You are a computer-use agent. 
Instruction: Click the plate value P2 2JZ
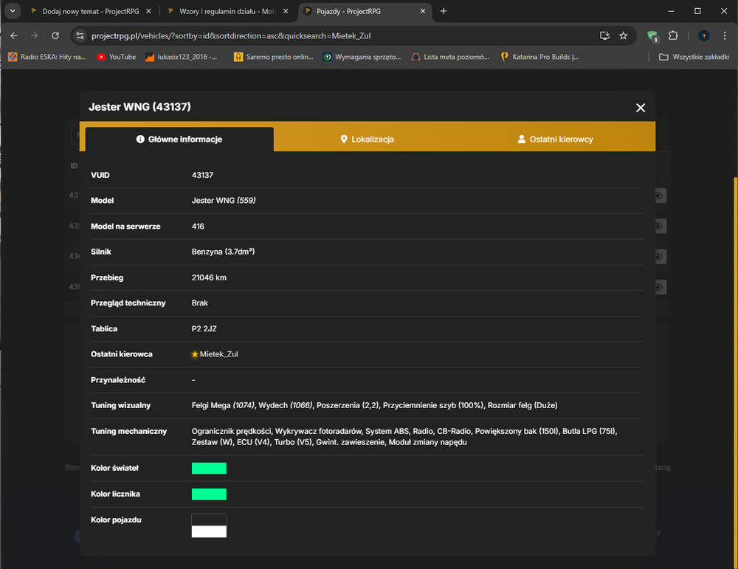tap(204, 328)
